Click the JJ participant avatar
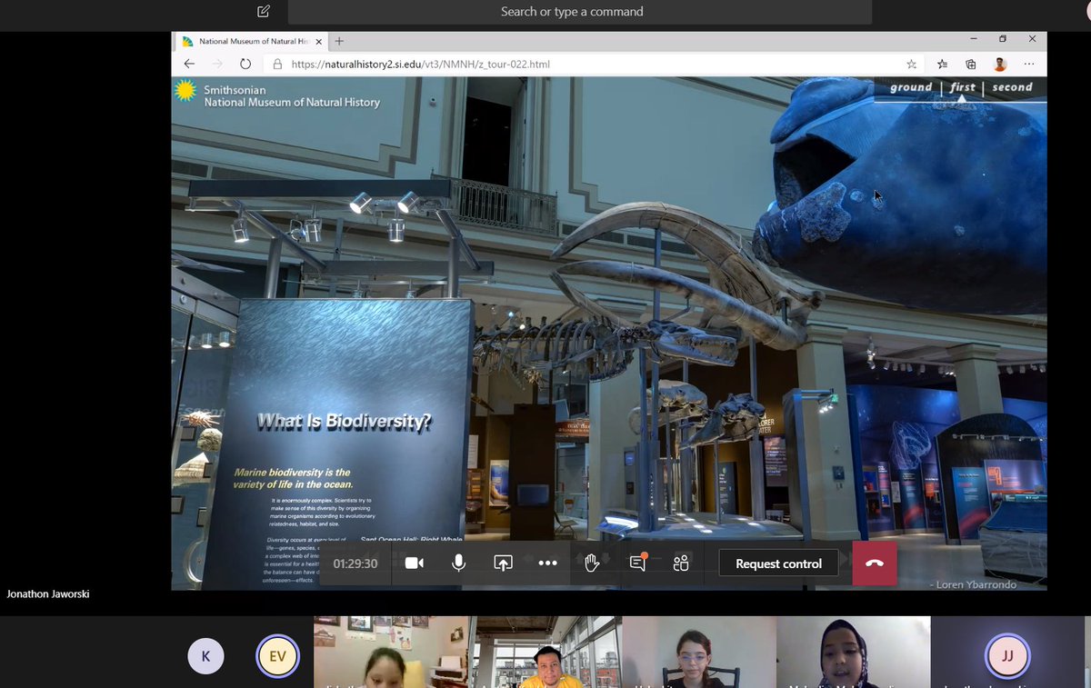This screenshot has width=1091, height=688. tap(1007, 656)
